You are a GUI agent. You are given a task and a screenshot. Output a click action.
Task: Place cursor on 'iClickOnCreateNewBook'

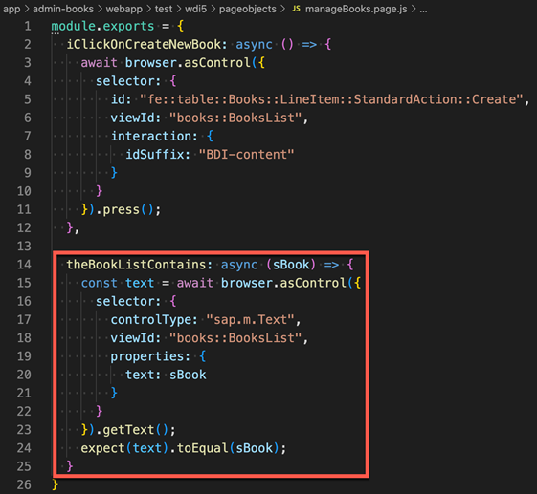(x=144, y=45)
